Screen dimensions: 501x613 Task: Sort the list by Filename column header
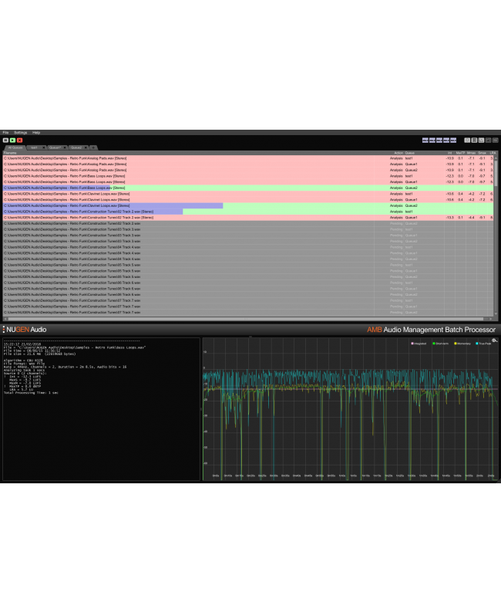11,153
